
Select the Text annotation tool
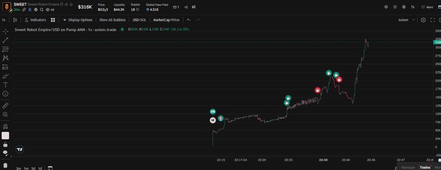(x=6, y=85)
